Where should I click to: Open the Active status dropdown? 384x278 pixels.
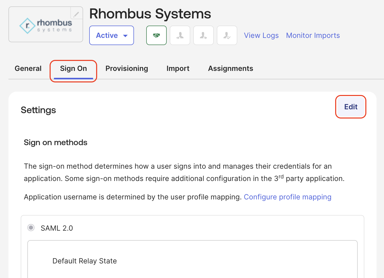tap(112, 35)
